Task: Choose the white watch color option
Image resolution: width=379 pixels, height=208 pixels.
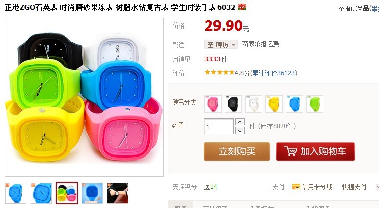Action: (254, 104)
